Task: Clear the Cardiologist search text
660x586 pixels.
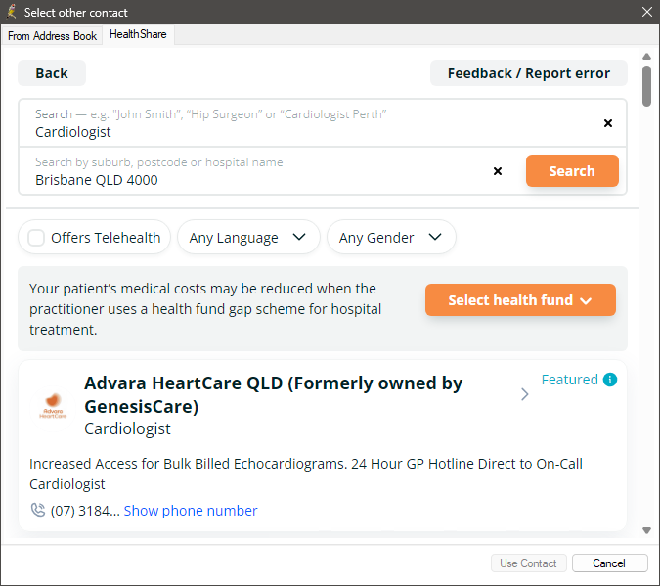Action: point(608,123)
